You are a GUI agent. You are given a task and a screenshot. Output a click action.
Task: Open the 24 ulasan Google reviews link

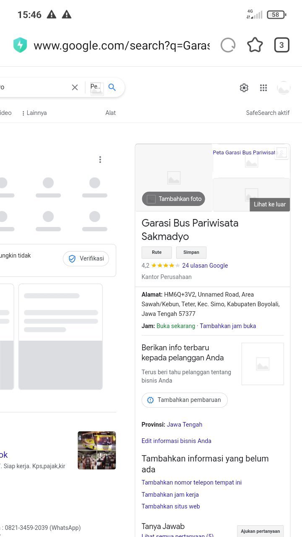pyautogui.click(x=205, y=266)
